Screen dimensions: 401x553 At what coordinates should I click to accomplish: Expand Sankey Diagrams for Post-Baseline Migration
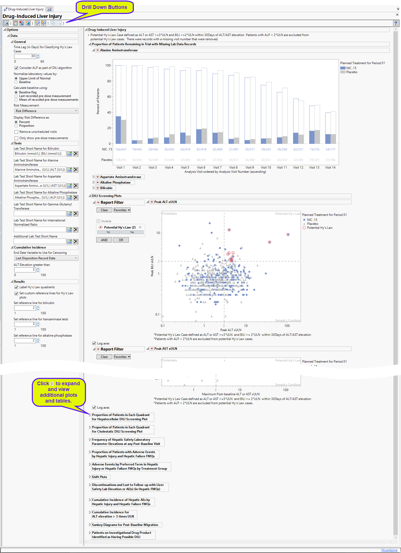(90, 525)
